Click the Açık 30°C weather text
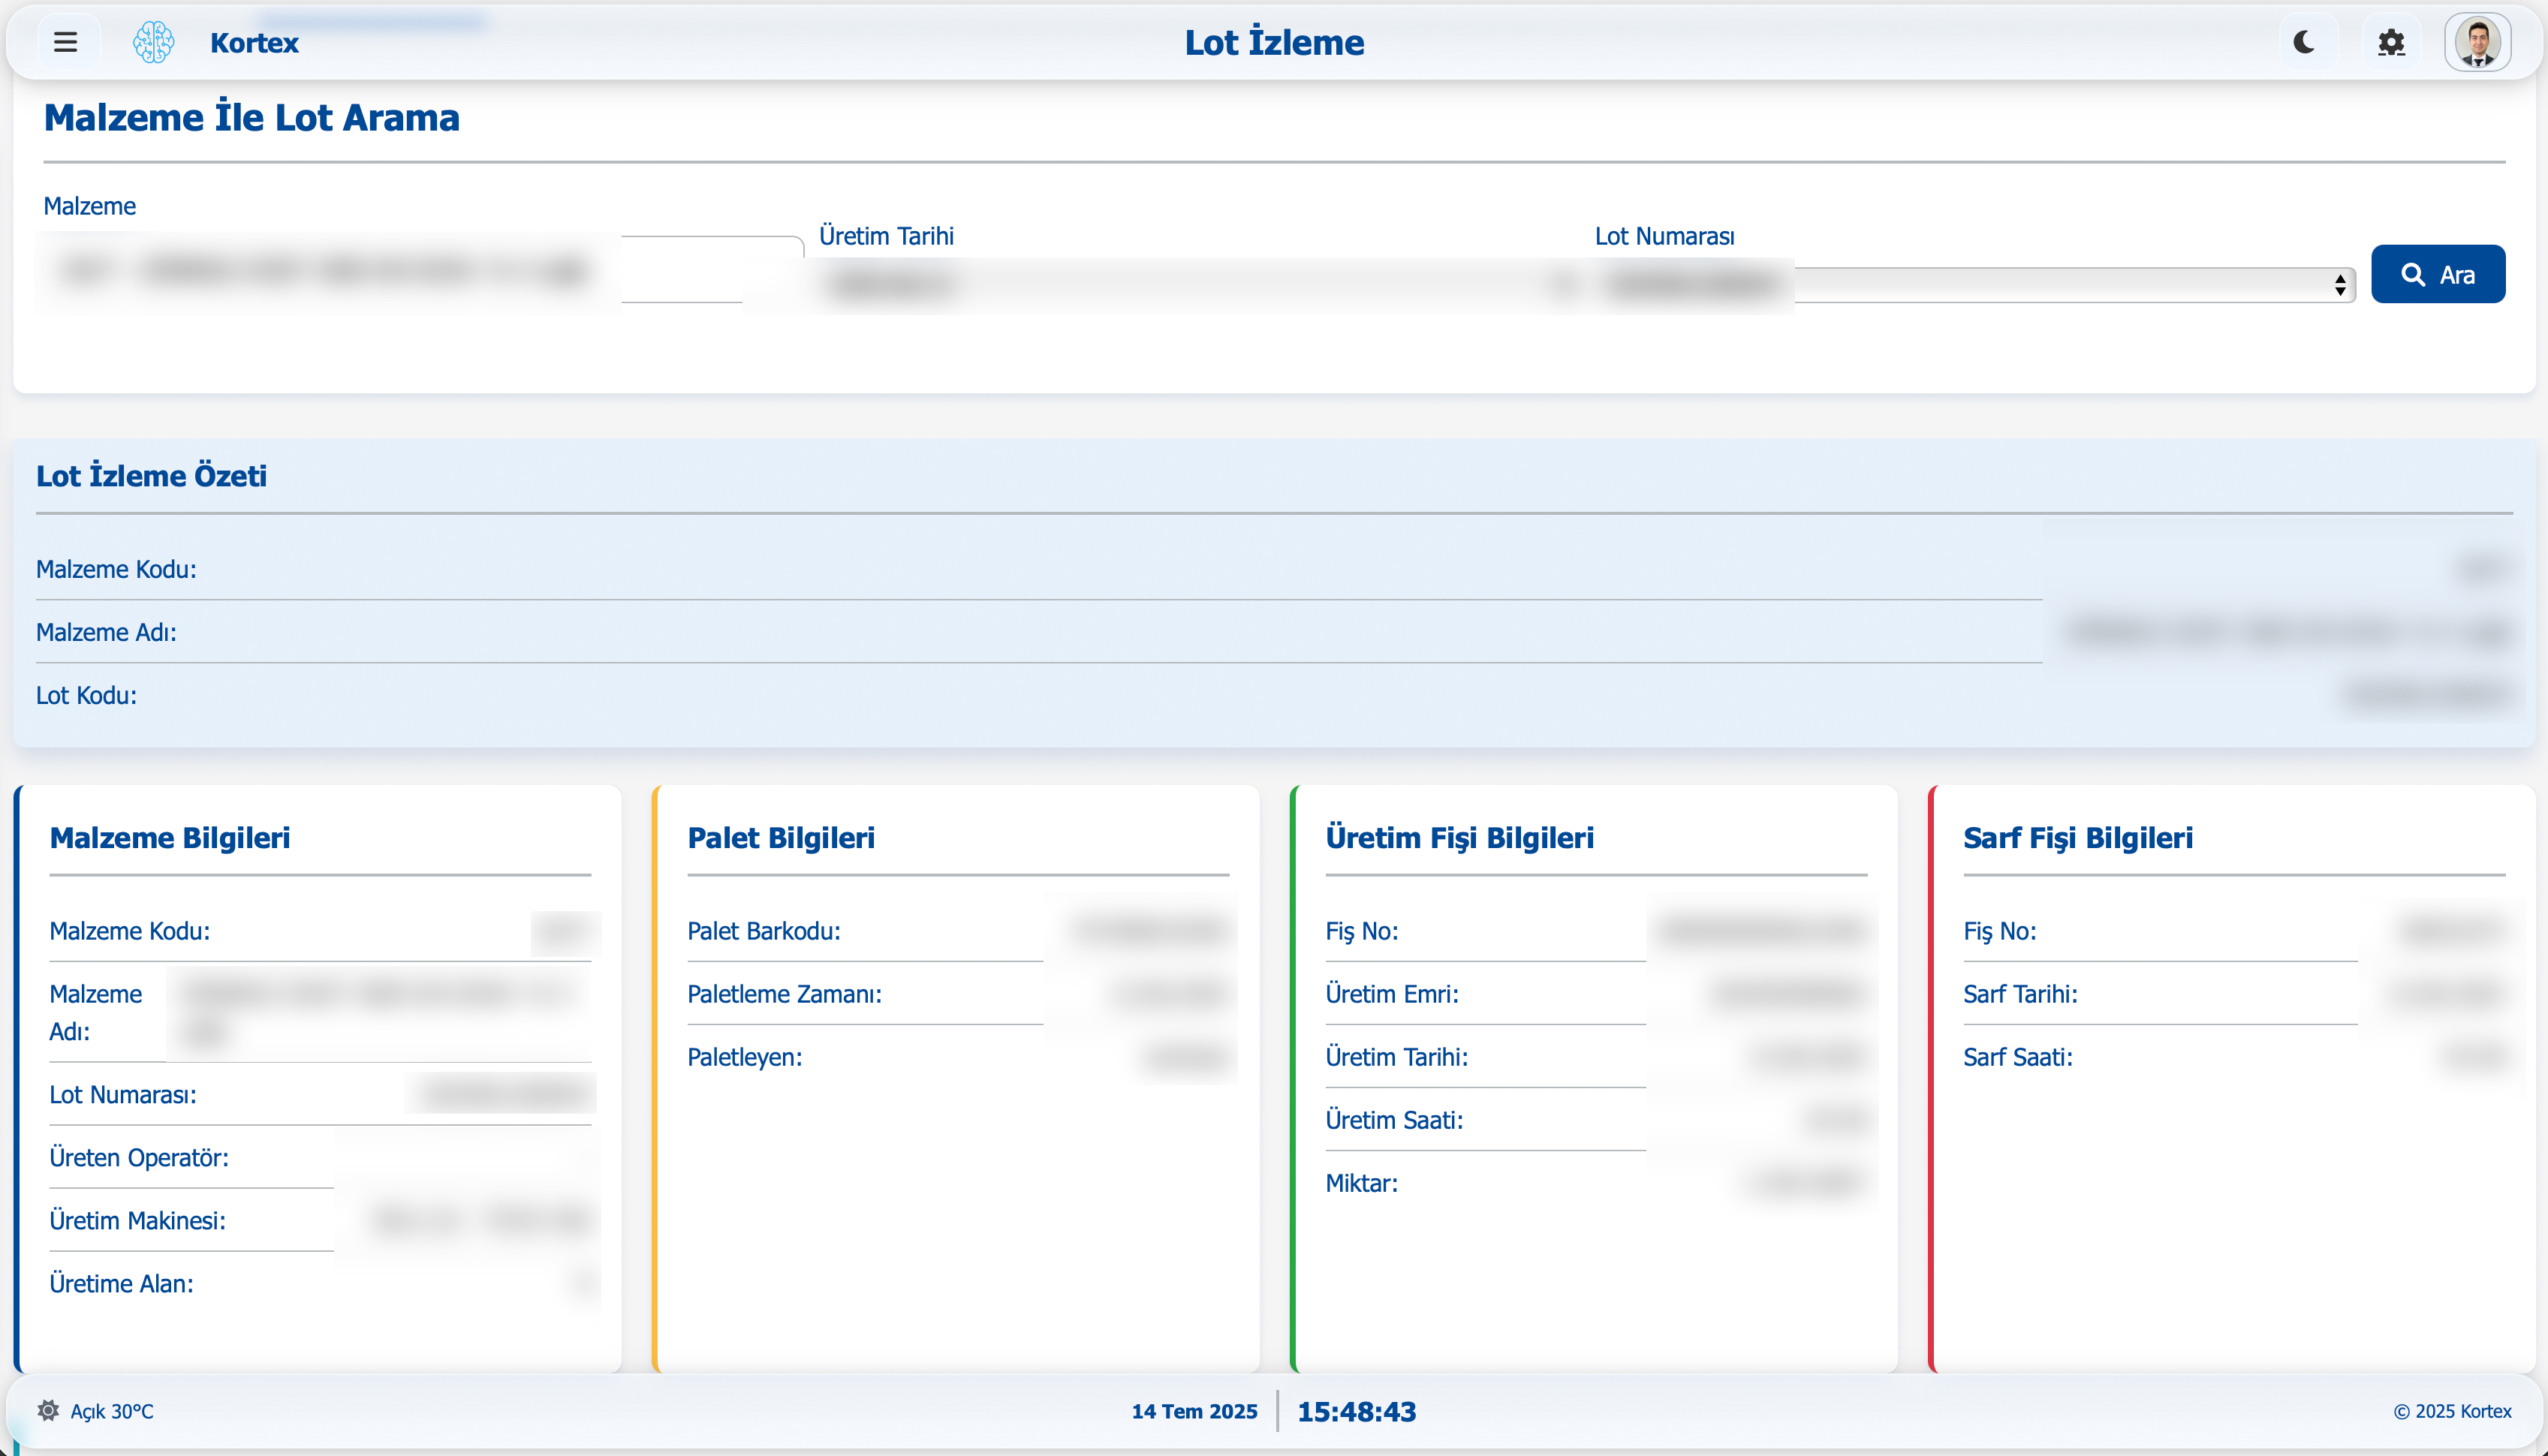Screen dimensions: 2548x1456 [x=112, y=1411]
